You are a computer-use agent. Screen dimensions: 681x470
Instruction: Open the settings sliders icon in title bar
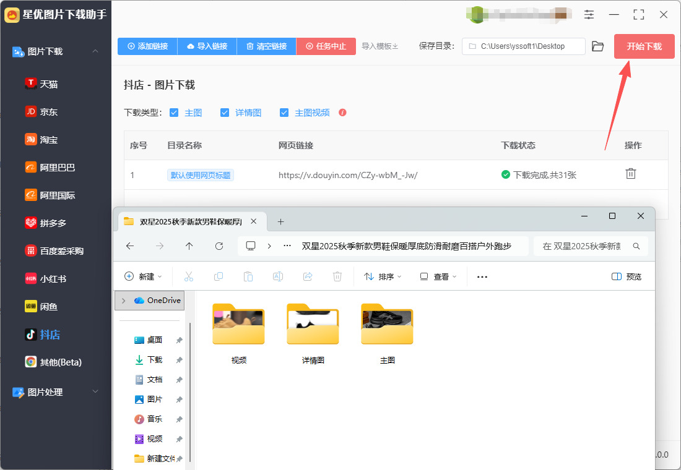click(589, 14)
